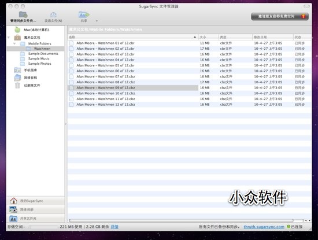Click the sidebar splitter collapse handle
This screenshot has width=318, height=240.
tap(66, 124)
